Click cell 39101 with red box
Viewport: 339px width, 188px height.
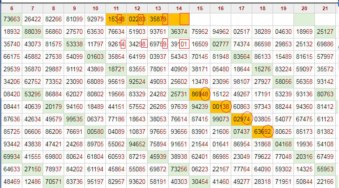[x=179, y=44]
